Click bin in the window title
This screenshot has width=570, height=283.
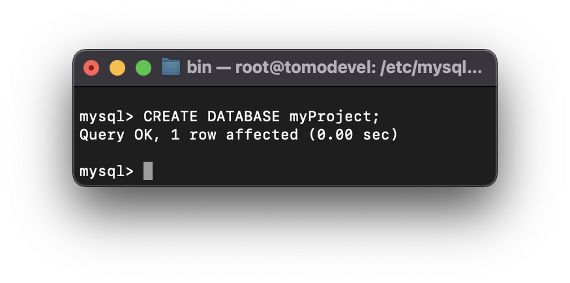coord(199,67)
